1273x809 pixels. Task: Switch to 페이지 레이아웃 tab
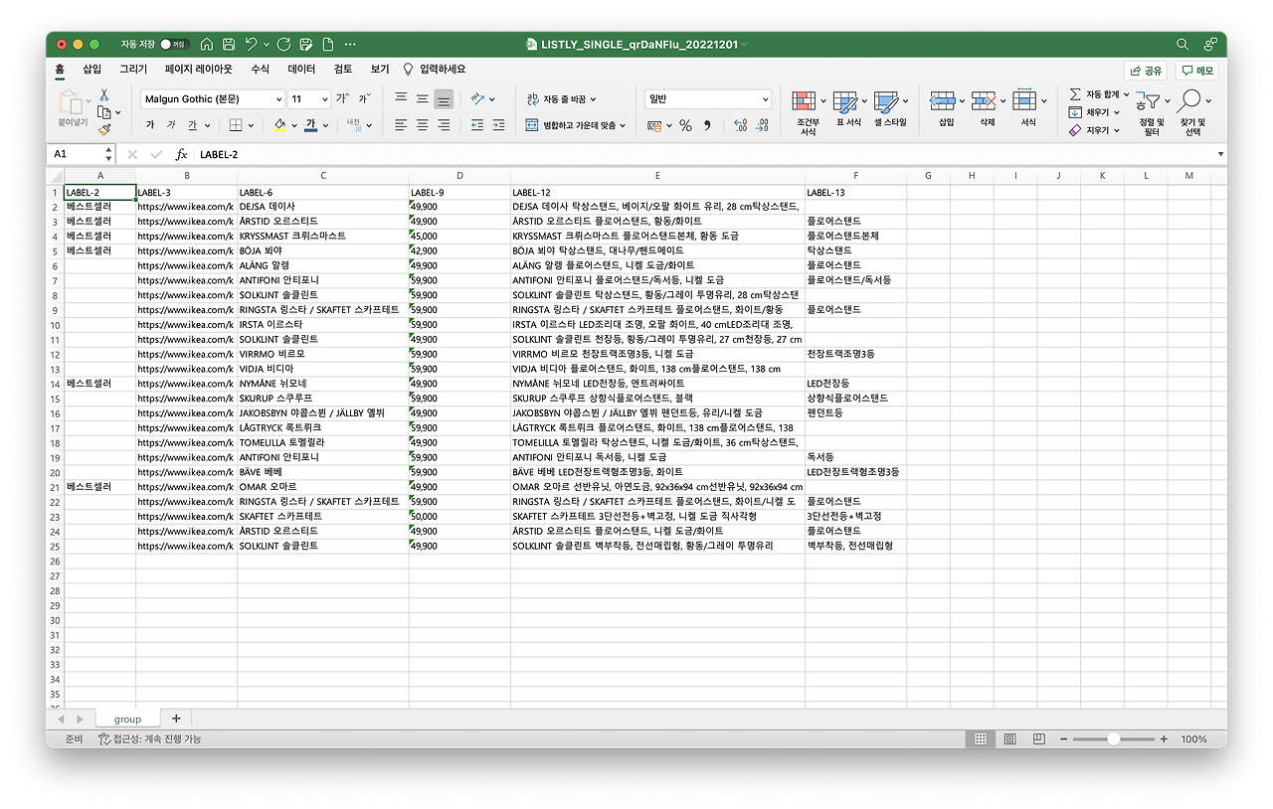[x=199, y=70]
